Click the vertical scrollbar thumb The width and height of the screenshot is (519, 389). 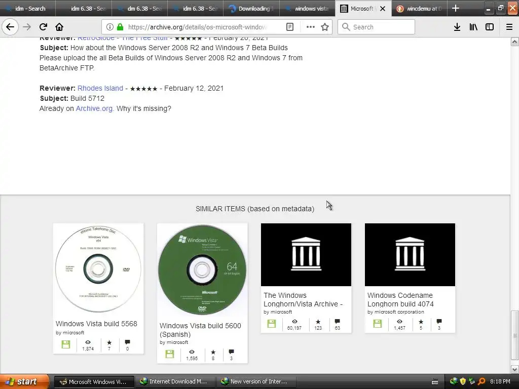pos(515,335)
